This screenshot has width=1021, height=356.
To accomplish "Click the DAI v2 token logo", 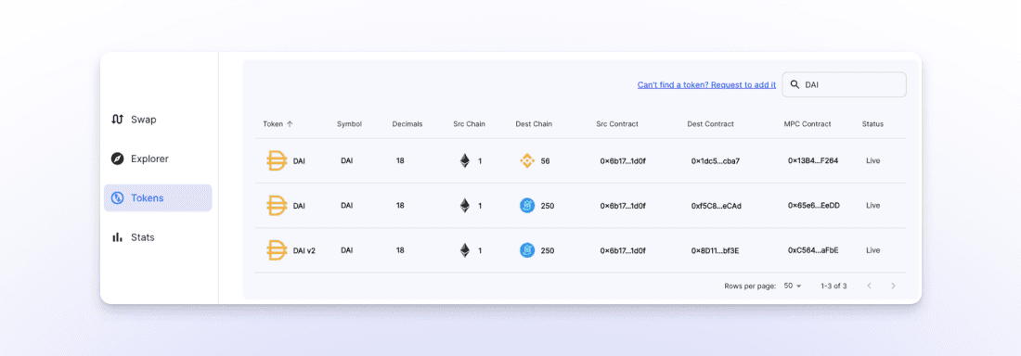I will [277, 250].
